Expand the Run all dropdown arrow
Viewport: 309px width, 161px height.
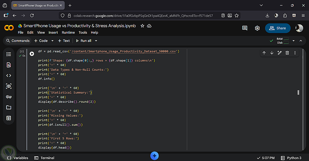pyautogui.click(x=96, y=41)
